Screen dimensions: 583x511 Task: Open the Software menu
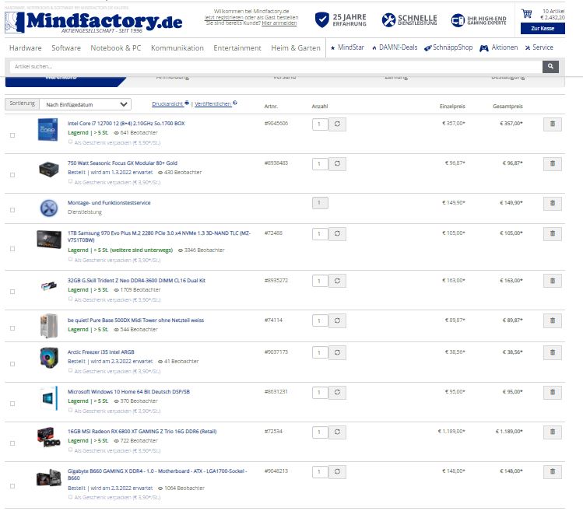point(66,48)
